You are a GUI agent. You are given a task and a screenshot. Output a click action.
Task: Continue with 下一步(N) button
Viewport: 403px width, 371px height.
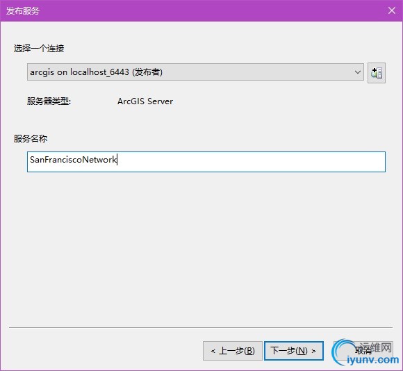click(293, 351)
